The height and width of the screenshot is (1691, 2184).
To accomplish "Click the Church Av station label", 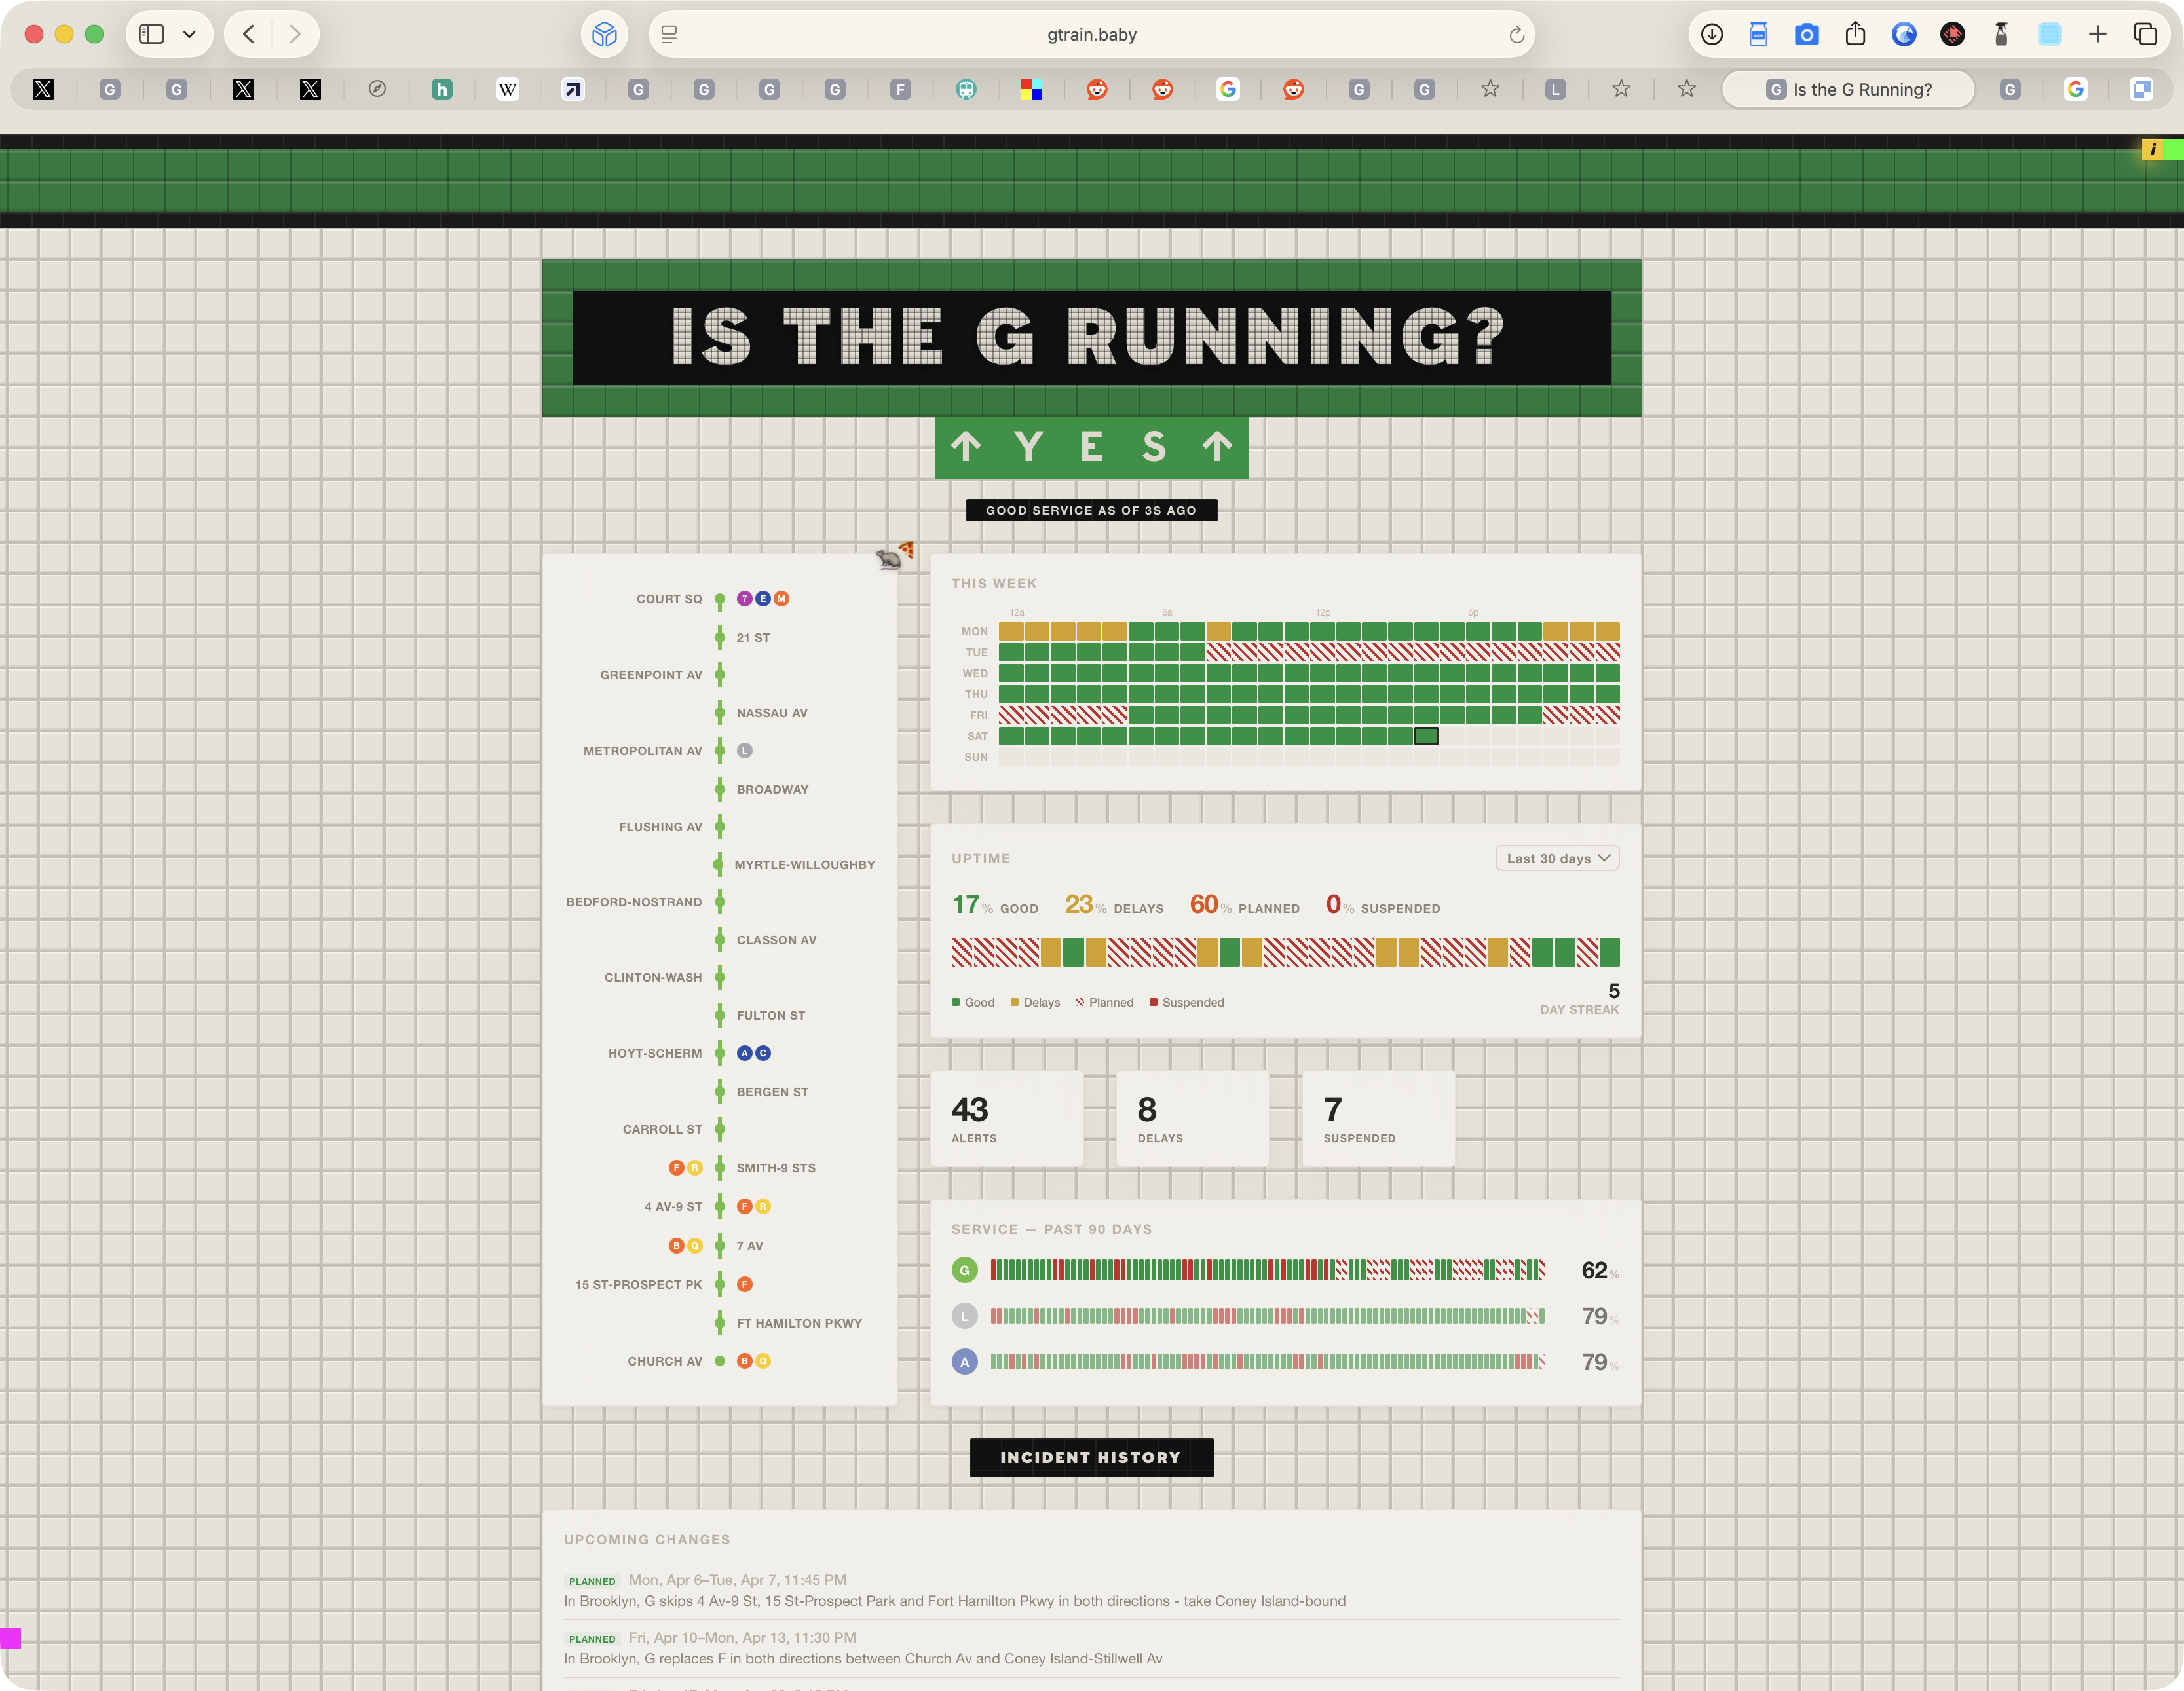I will click(x=665, y=1361).
